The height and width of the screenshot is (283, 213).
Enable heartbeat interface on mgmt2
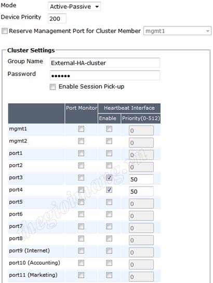(x=109, y=141)
